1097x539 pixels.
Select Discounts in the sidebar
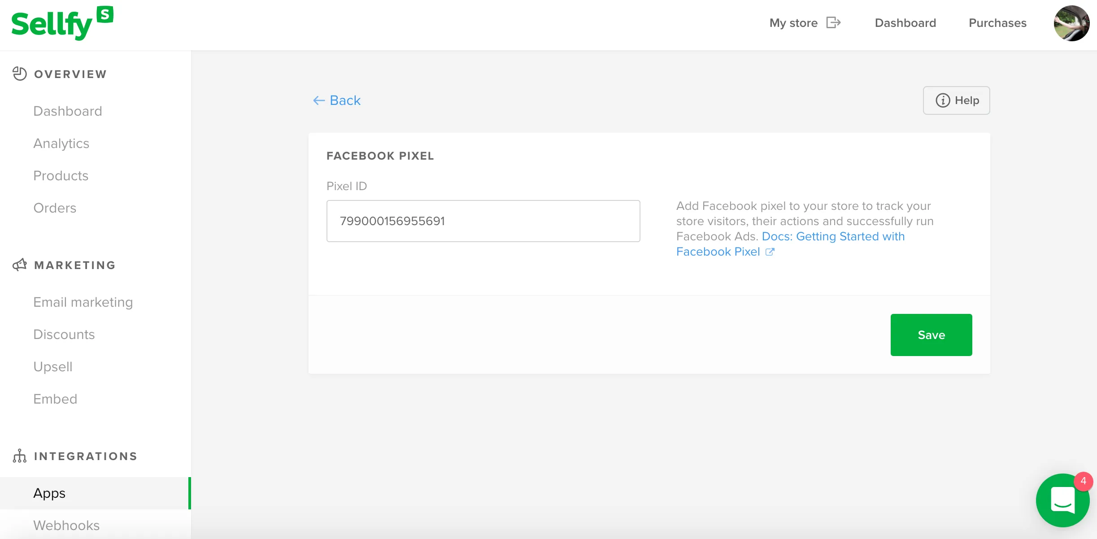tap(64, 335)
